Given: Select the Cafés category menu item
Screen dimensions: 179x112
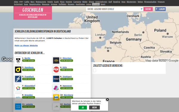Looking at the screenshot, I should tap(27, 2).
